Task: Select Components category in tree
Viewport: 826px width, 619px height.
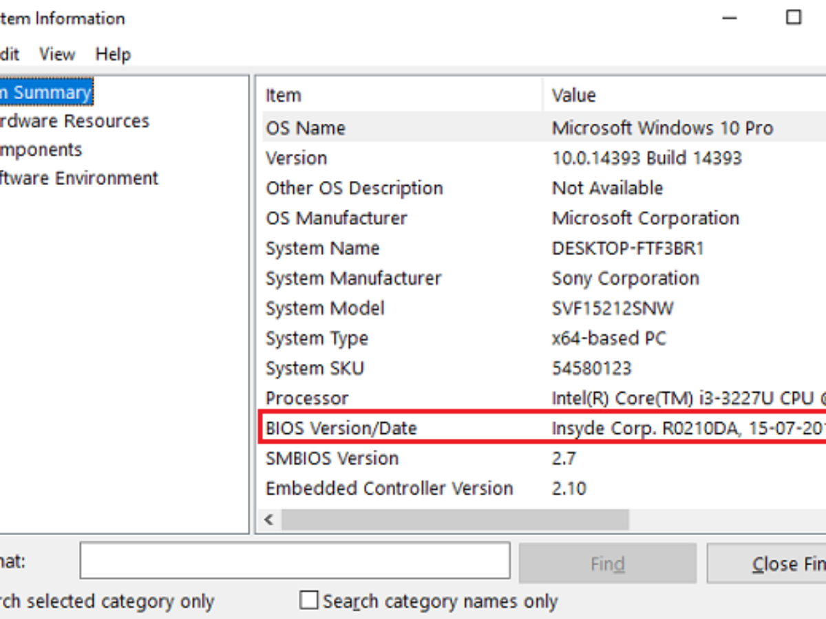Action: click(x=41, y=150)
